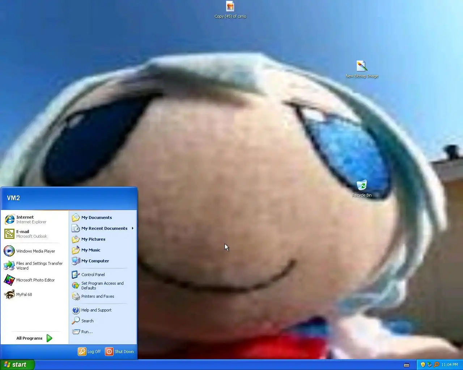Click the 11:04 PM clock
Screen dimensions: 463x370
click(x=450, y=365)
